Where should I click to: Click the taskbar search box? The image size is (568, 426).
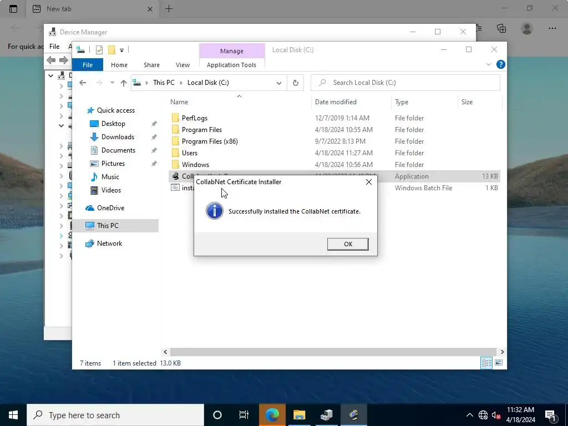tap(115, 415)
